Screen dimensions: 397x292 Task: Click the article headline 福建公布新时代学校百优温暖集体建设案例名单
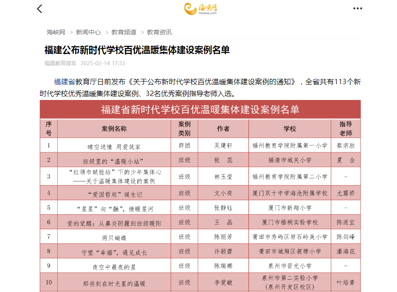pyautogui.click(x=137, y=50)
